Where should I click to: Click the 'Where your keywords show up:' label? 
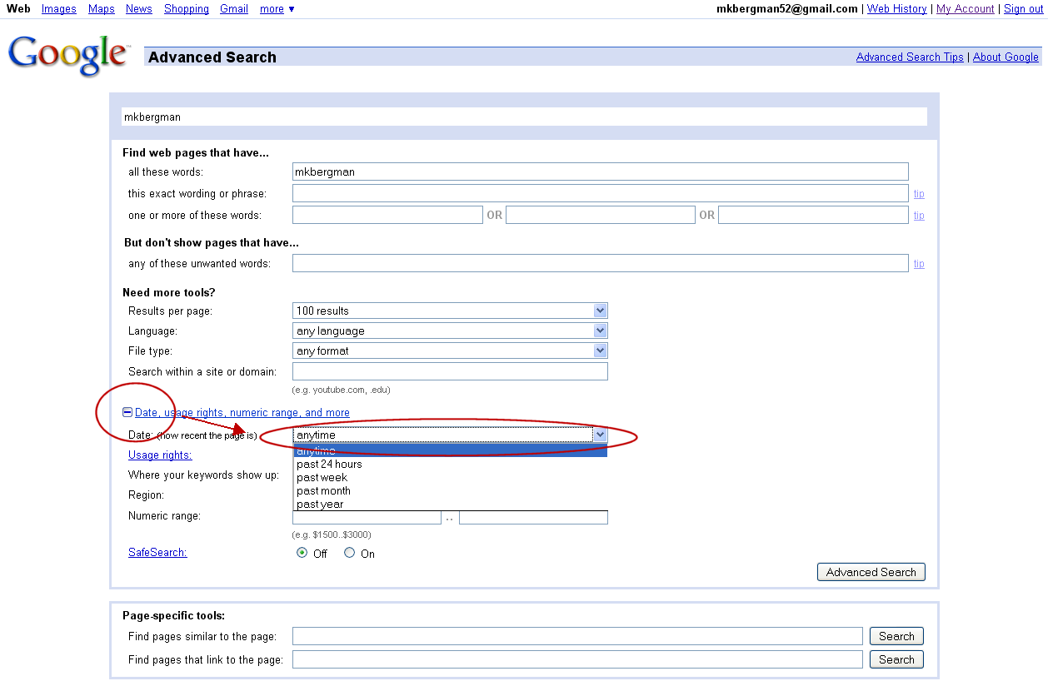click(203, 475)
